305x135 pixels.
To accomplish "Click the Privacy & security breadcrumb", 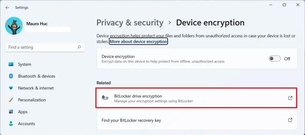I will tap(130, 23).
